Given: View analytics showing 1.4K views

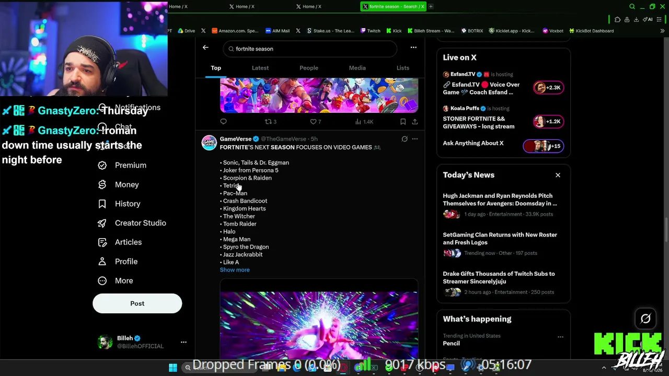Looking at the screenshot, I should [364, 122].
